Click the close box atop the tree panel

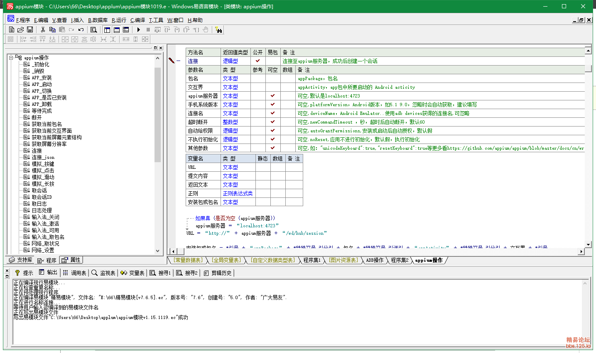(x=161, y=48)
